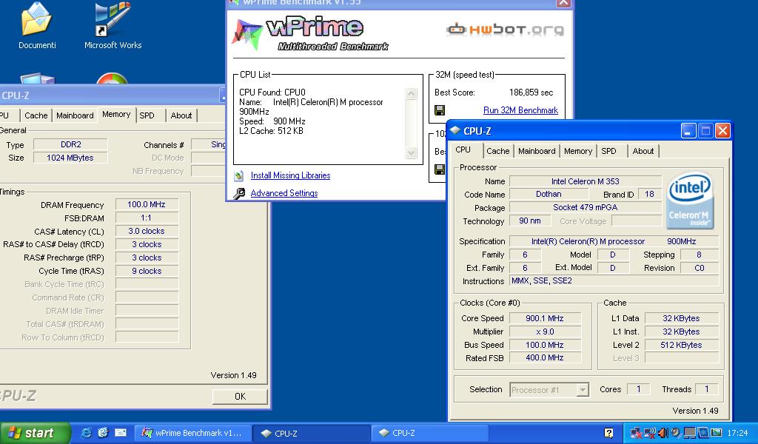Screen dimensions: 758x444
Task: Open the Mainboard tab in left CPU-Z window
Action: (75, 115)
